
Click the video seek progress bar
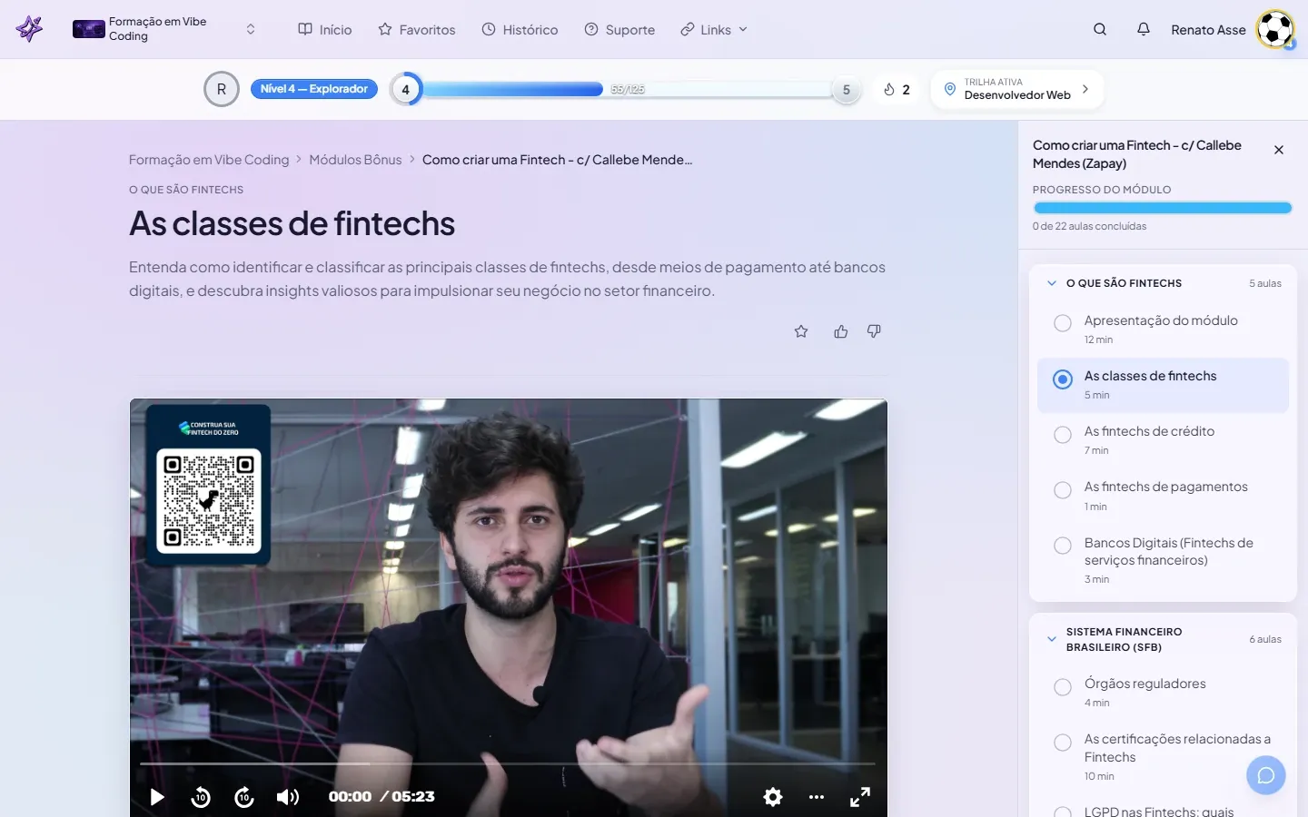pyautogui.click(x=508, y=764)
